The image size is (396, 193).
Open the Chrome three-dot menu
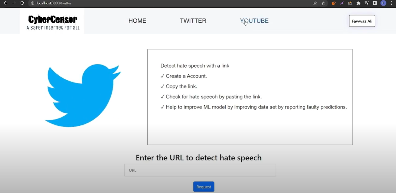click(392, 3)
